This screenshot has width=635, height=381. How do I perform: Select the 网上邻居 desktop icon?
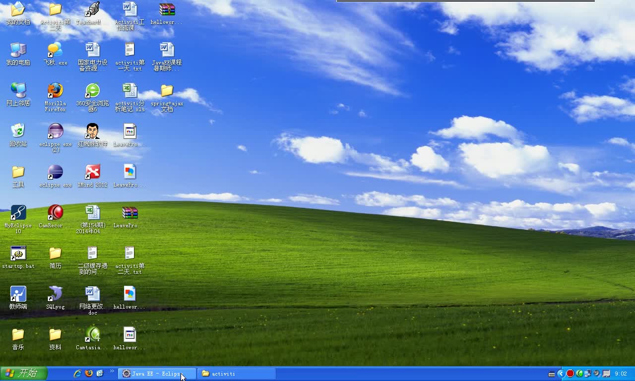(18, 95)
